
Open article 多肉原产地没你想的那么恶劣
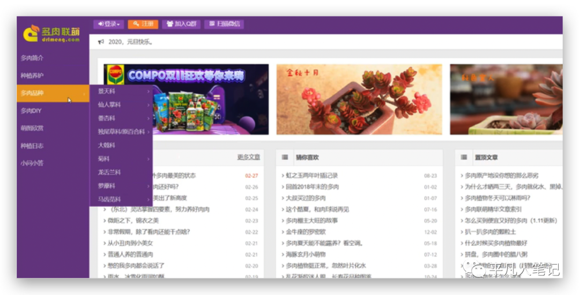tap(501, 176)
